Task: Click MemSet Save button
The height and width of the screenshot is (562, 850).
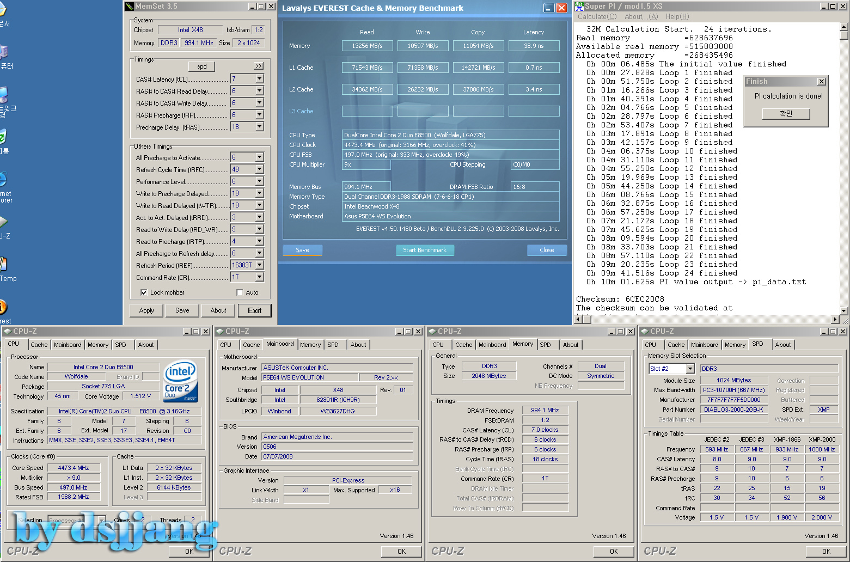Action: tap(182, 310)
